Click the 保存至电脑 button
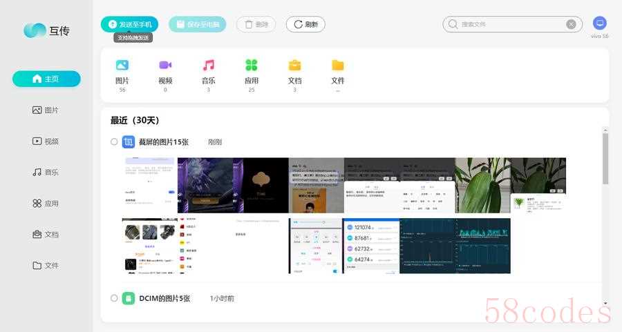622x332 pixels. tap(197, 24)
